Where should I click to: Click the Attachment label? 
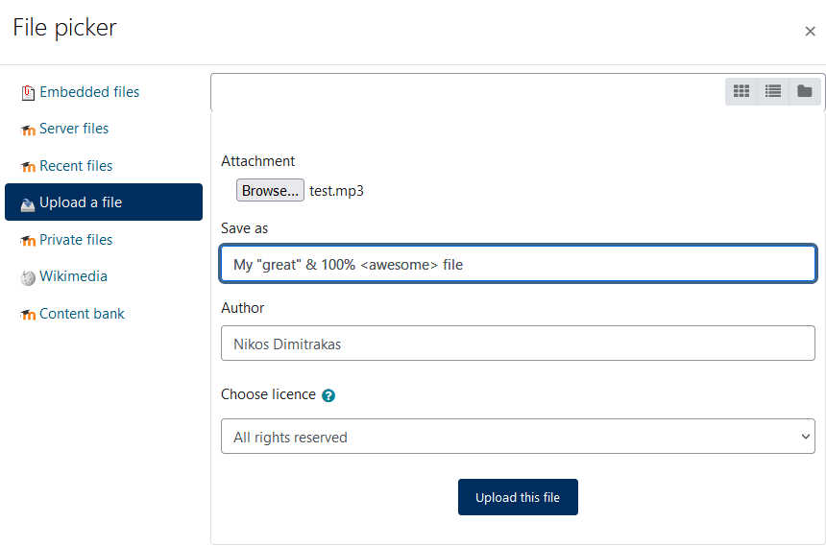tap(258, 161)
